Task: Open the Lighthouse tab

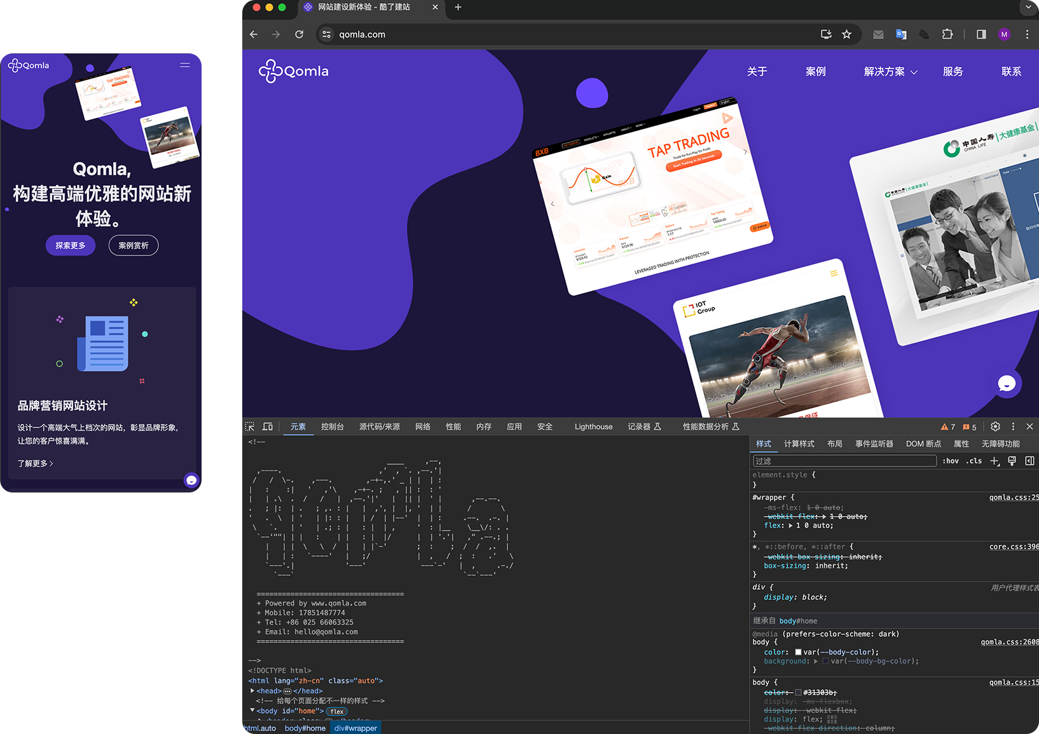Action: coord(593,426)
